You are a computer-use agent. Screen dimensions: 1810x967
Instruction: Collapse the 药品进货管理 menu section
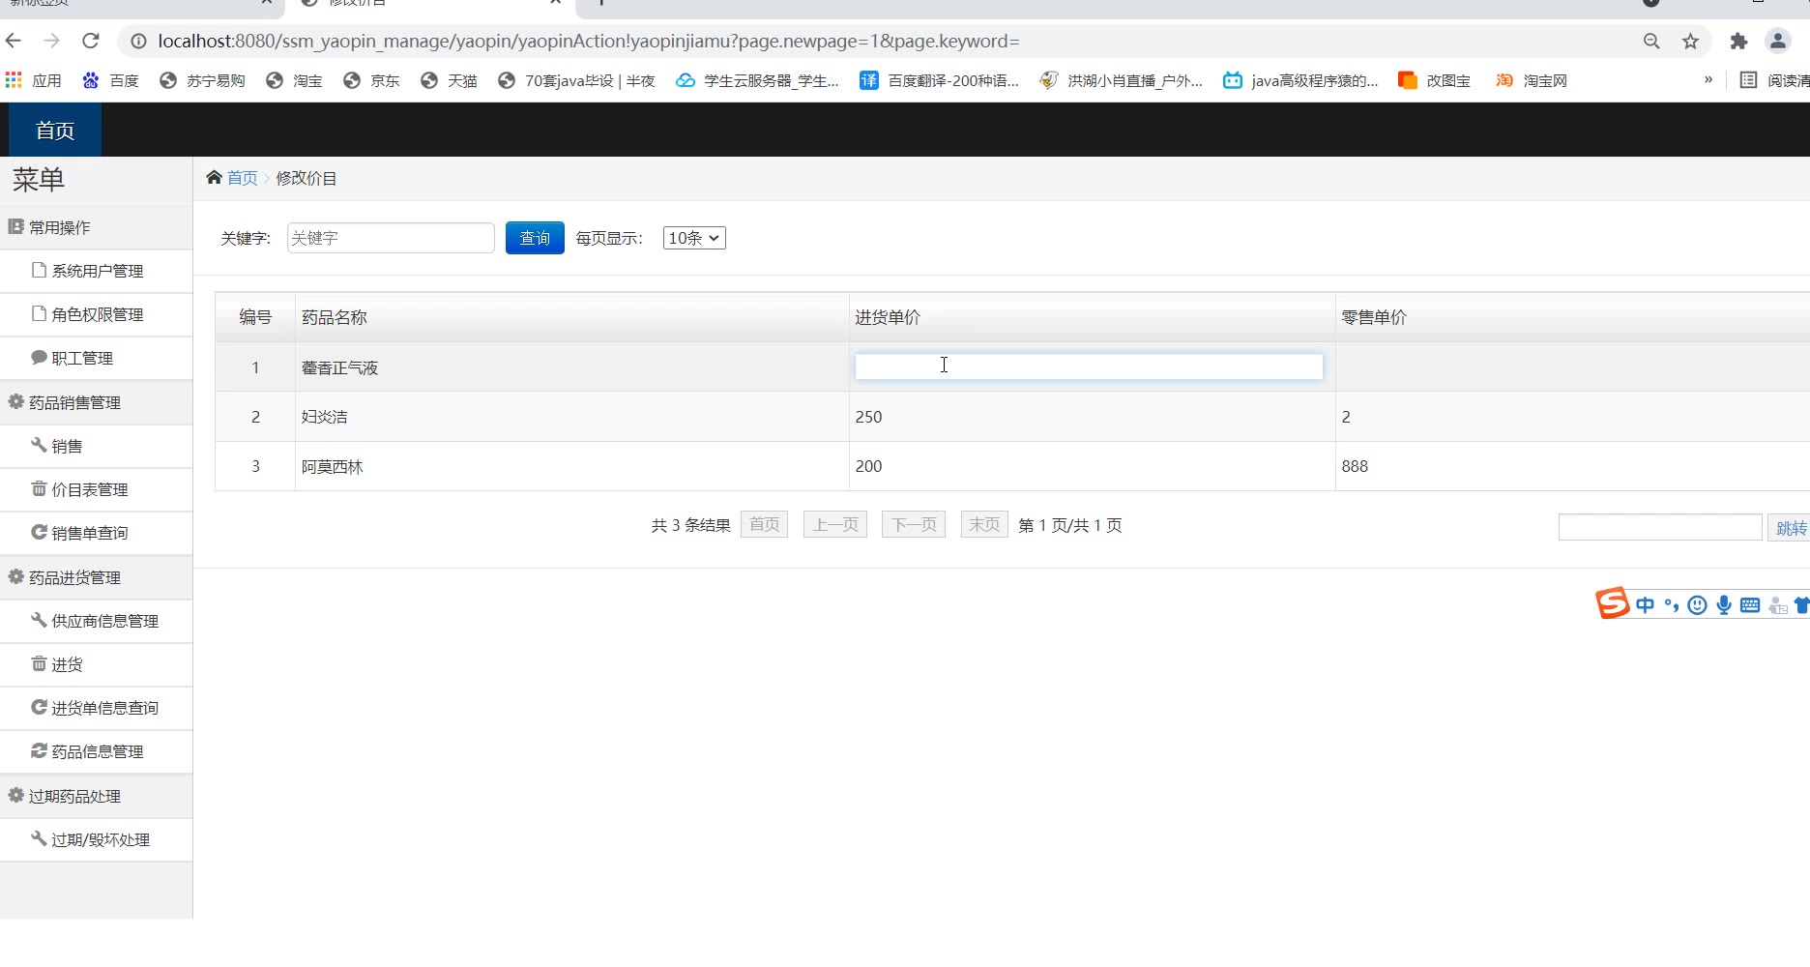[97, 577]
